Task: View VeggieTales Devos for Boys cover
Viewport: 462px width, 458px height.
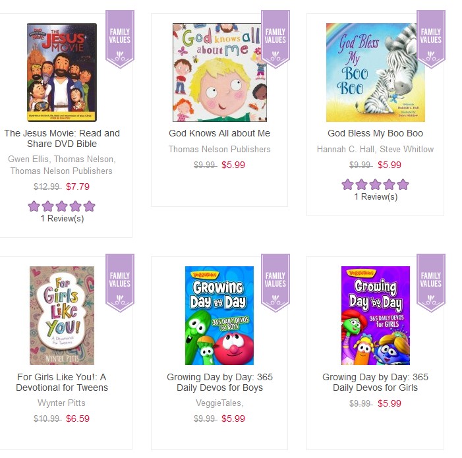Action: point(219,316)
